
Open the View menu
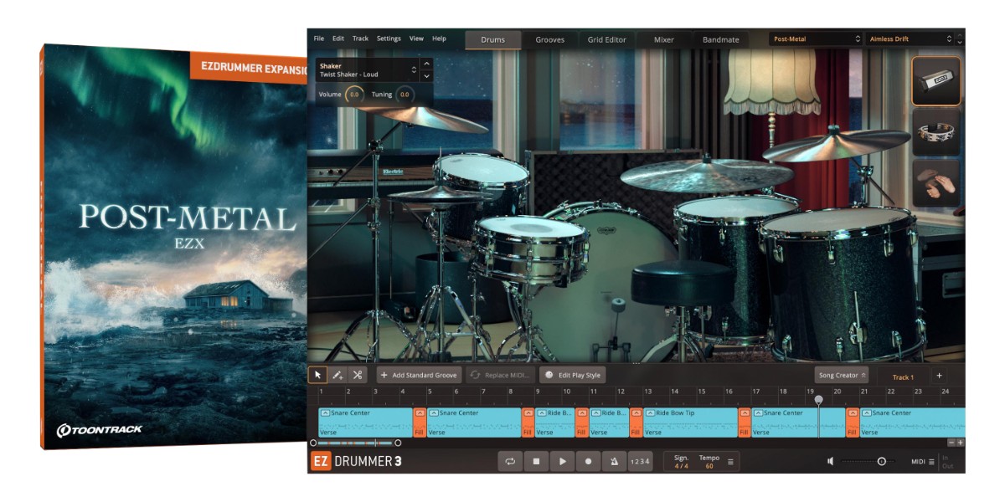pyautogui.click(x=416, y=38)
